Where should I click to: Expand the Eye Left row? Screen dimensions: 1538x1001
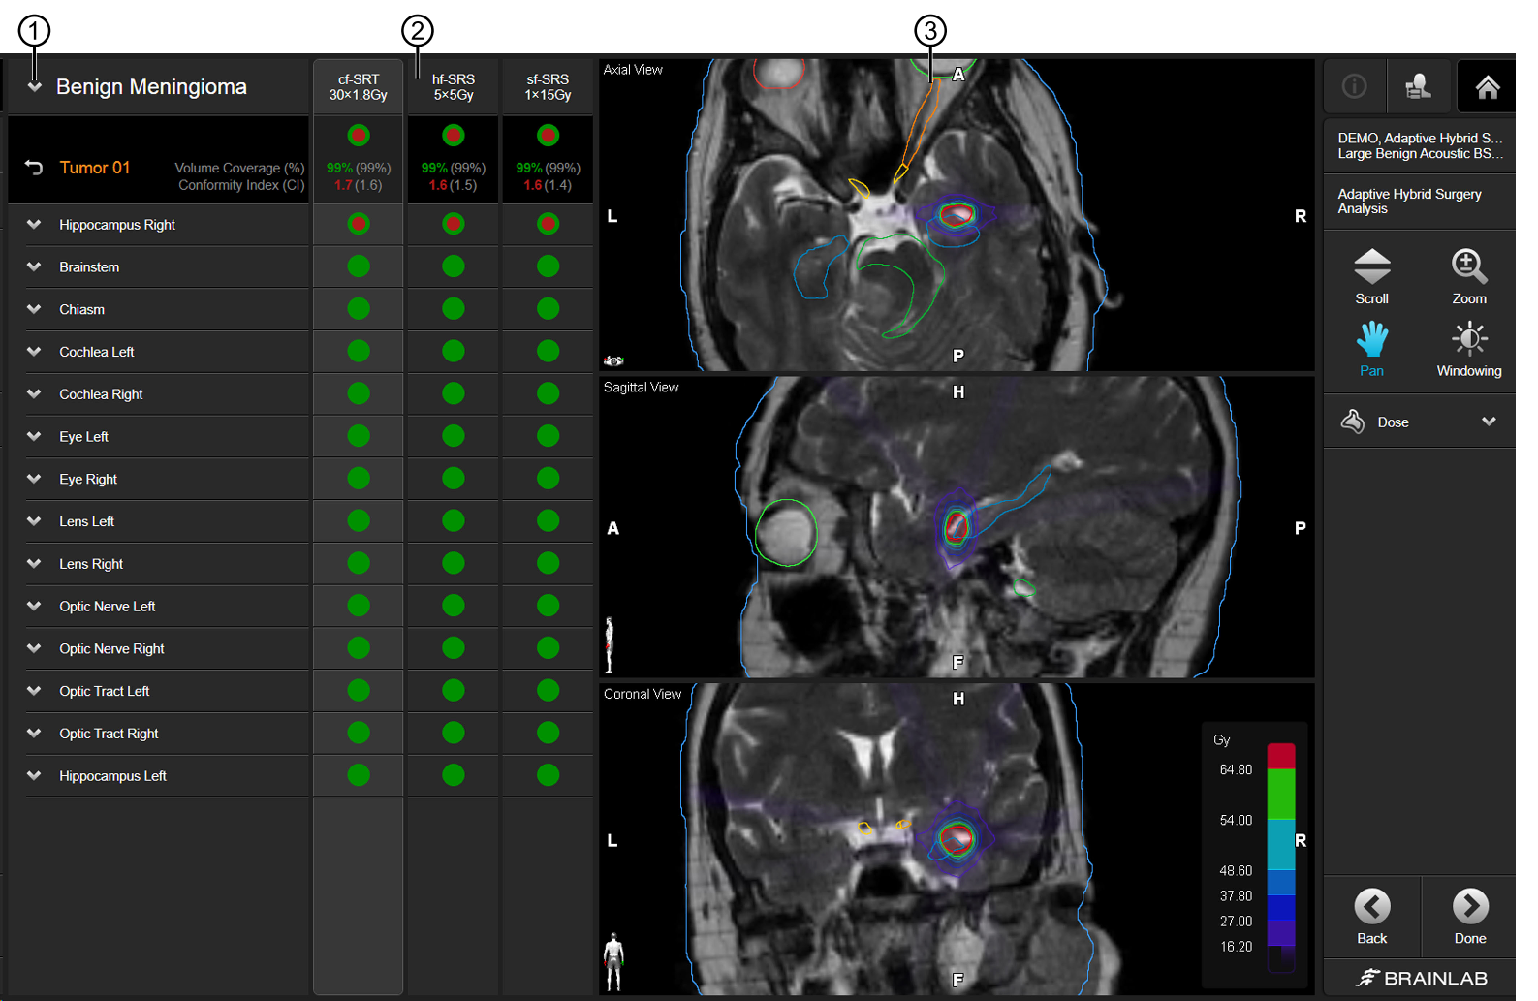[34, 436]
